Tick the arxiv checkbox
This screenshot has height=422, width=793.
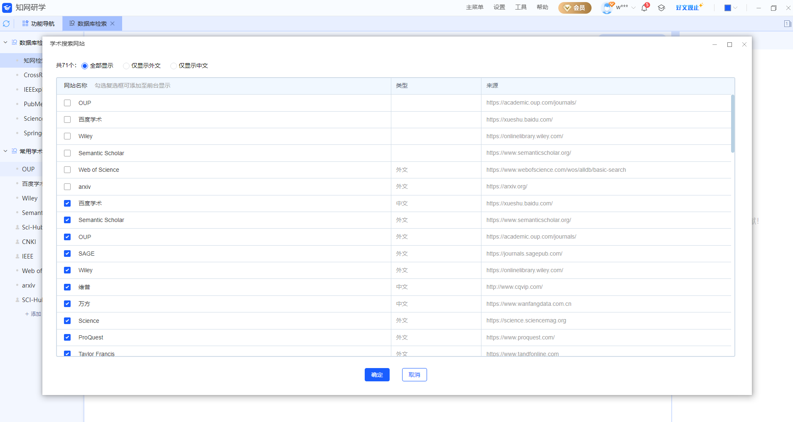(x=67, y=187)
